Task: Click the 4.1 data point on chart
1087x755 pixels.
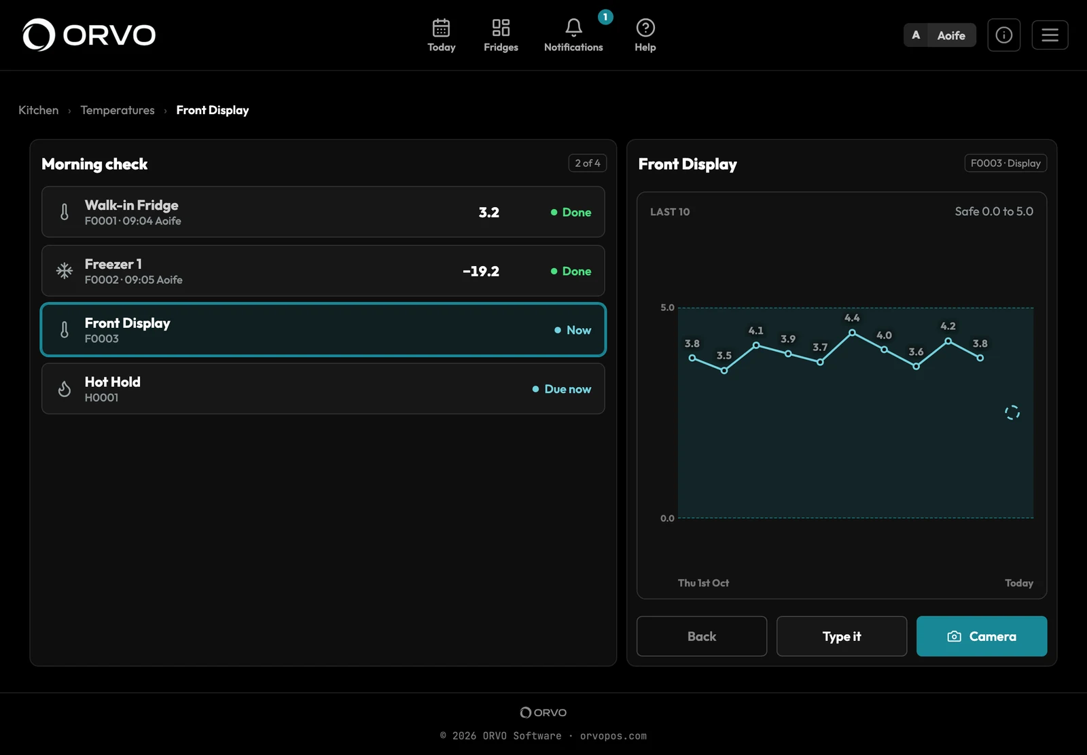Action: [756, 346]
